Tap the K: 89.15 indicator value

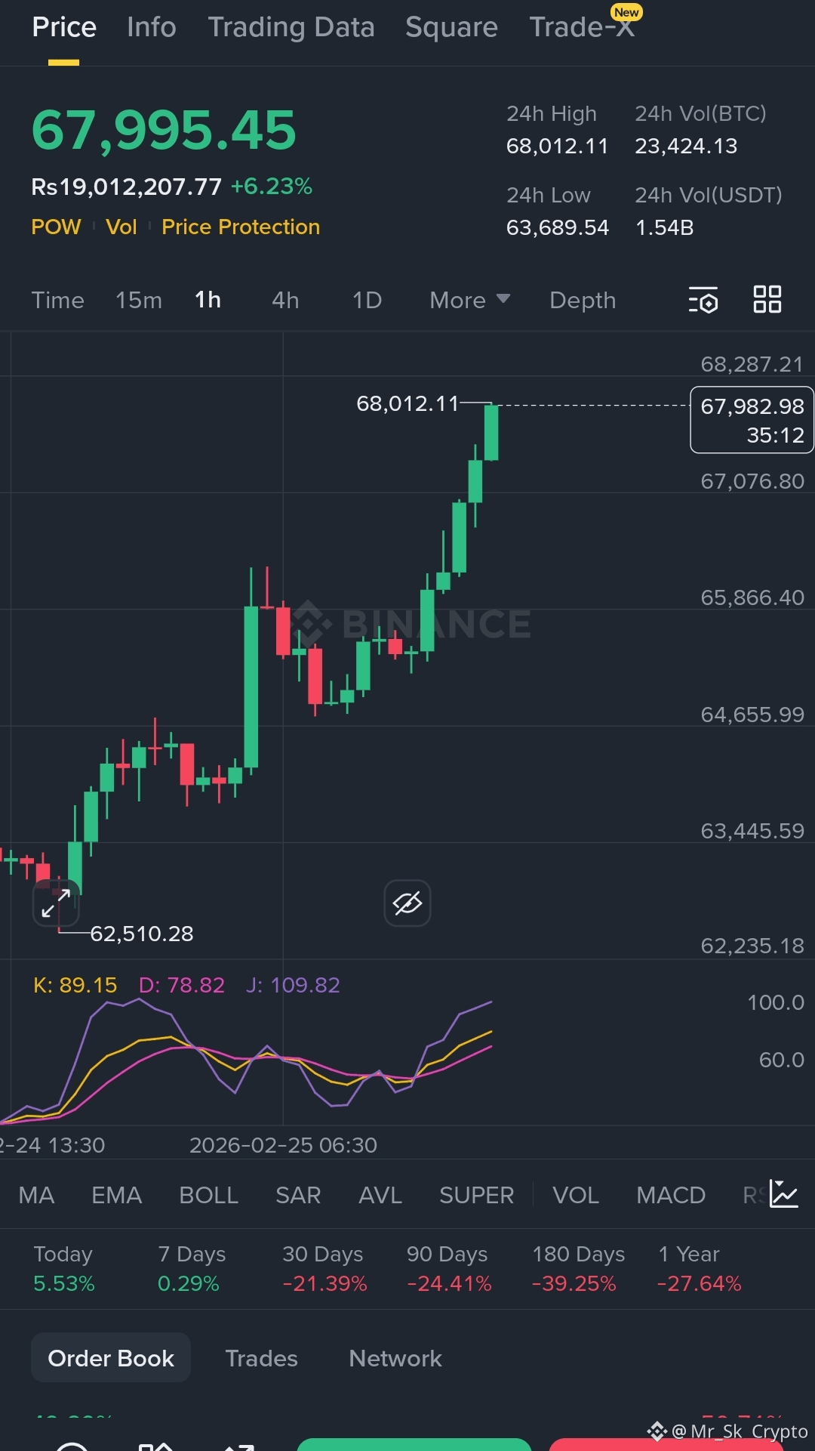point(75,985)
